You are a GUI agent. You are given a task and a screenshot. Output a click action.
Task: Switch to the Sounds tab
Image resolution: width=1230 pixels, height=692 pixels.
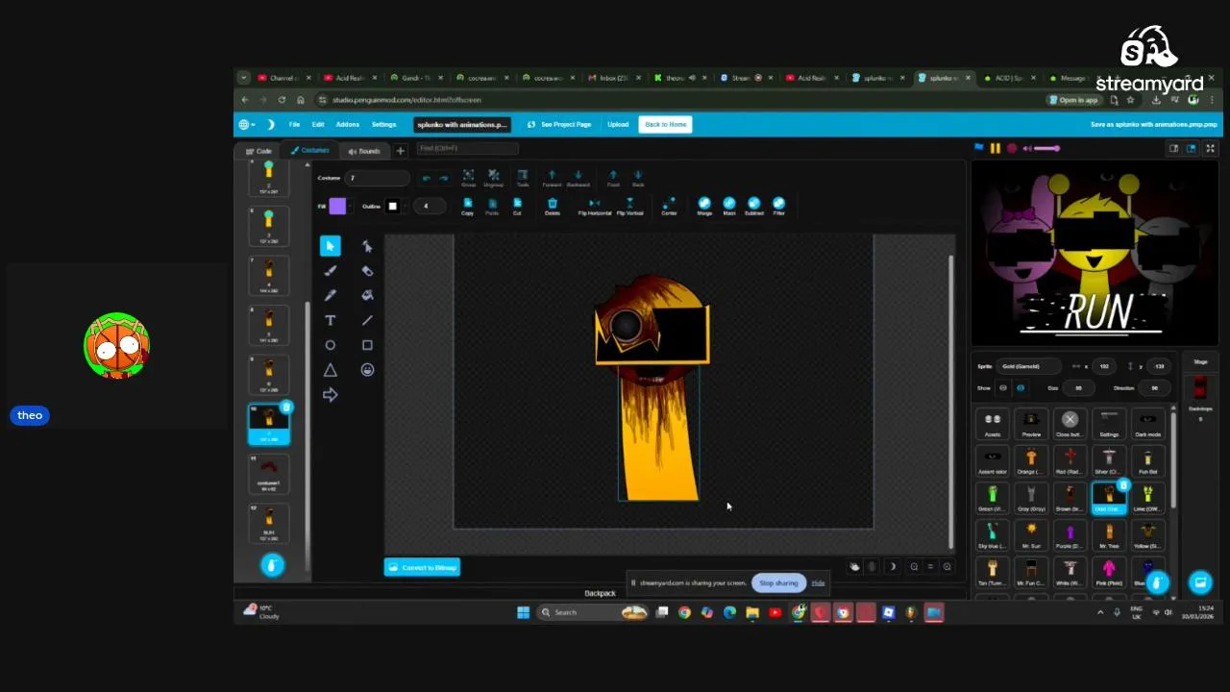coord(364,151)
